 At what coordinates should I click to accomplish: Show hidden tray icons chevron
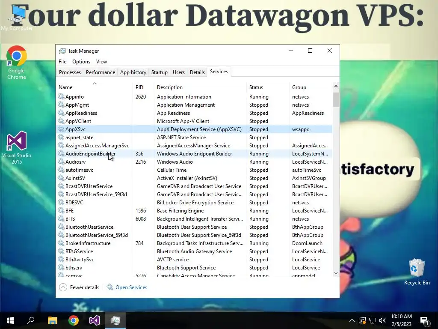pos(352,320)
